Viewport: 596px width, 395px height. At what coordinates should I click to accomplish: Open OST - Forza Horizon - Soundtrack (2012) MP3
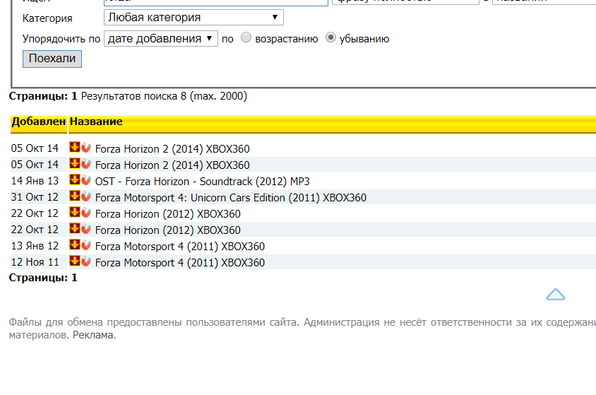[x=202, y=182]
